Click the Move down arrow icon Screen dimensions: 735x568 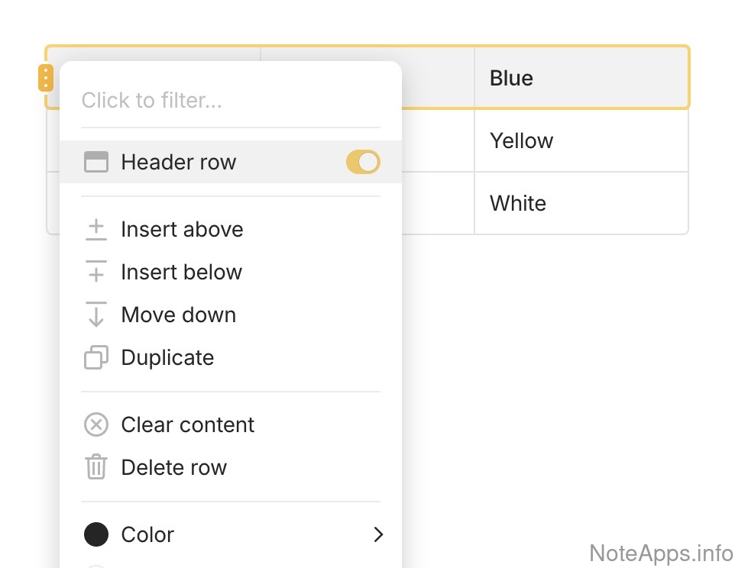pos(96,315)
